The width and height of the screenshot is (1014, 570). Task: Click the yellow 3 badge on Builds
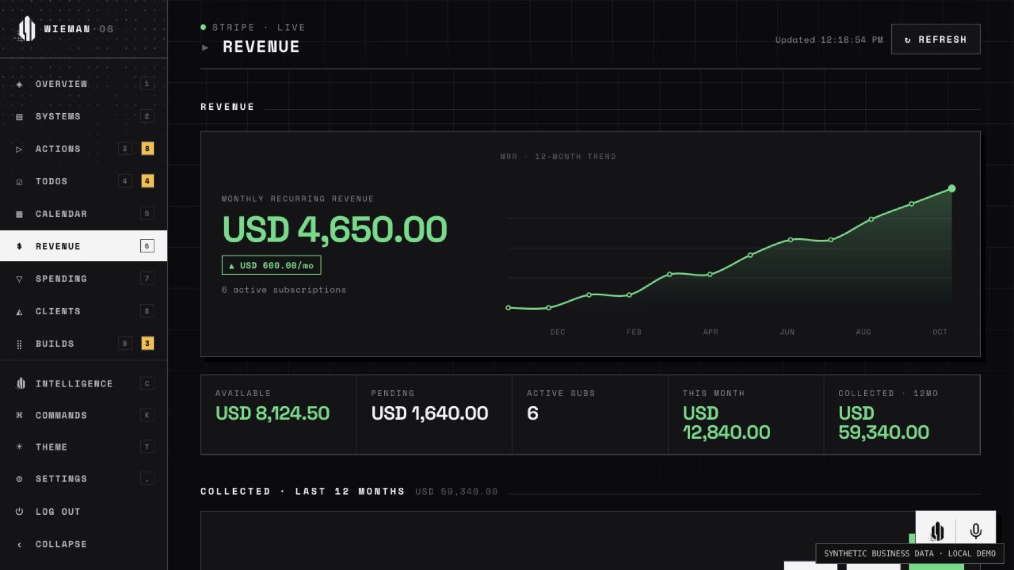click(x=147, y=344)
